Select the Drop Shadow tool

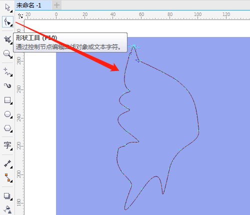(7, 196)
